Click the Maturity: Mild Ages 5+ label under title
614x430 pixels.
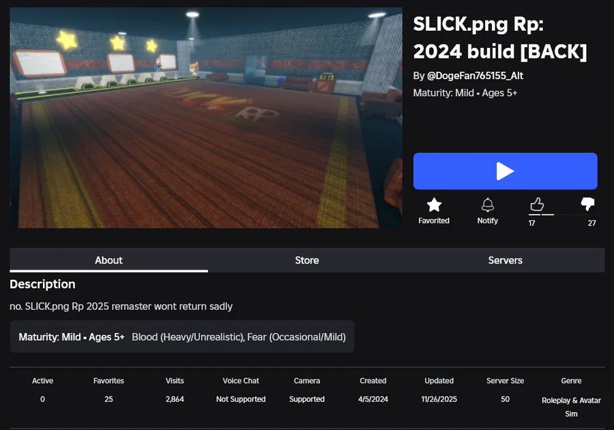click(x=465, y=93)
